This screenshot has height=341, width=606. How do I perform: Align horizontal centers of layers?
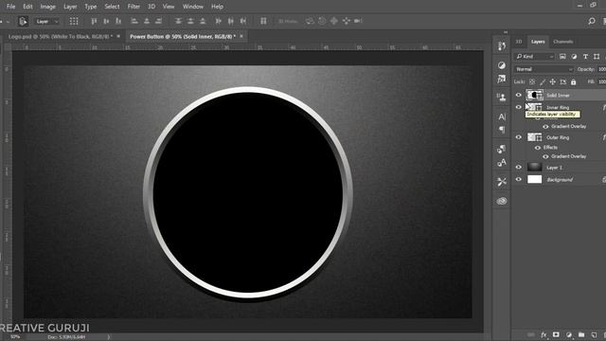click(147, 21)
